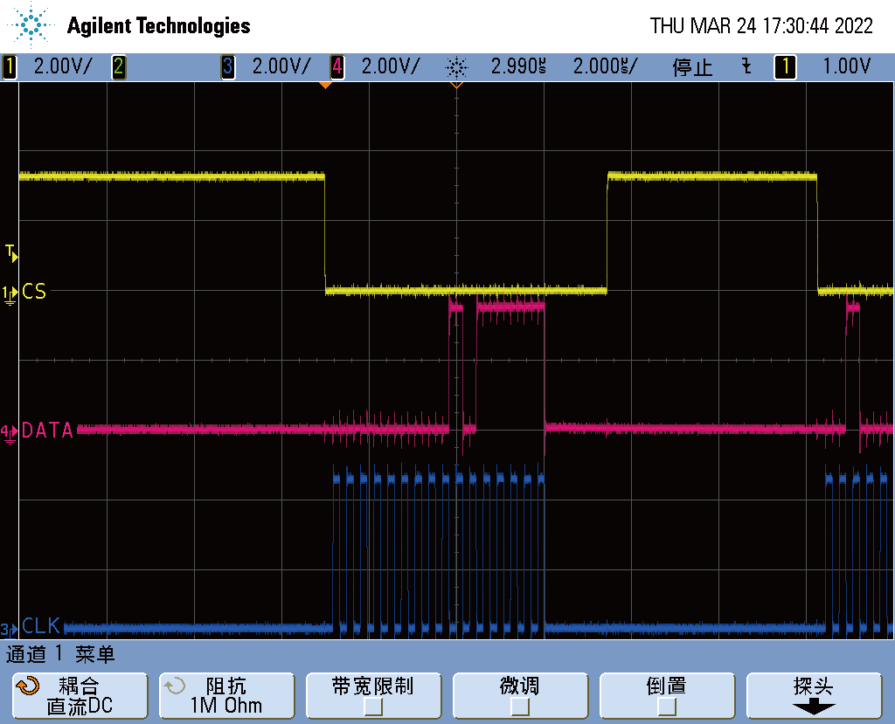Click the orange trigger position marker at top

(325, 85)
